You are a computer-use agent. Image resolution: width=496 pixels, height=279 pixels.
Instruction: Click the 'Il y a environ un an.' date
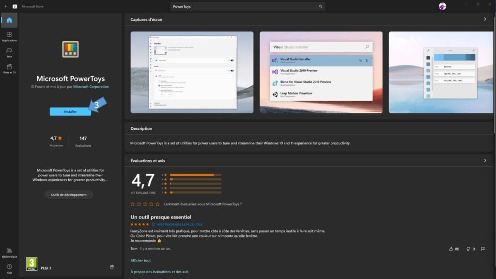pos(155,248)
